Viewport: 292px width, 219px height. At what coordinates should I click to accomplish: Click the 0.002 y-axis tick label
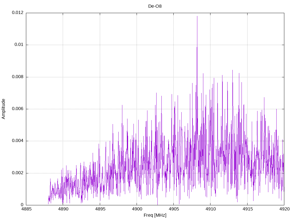pyautogui.click(x=18, y=173)
